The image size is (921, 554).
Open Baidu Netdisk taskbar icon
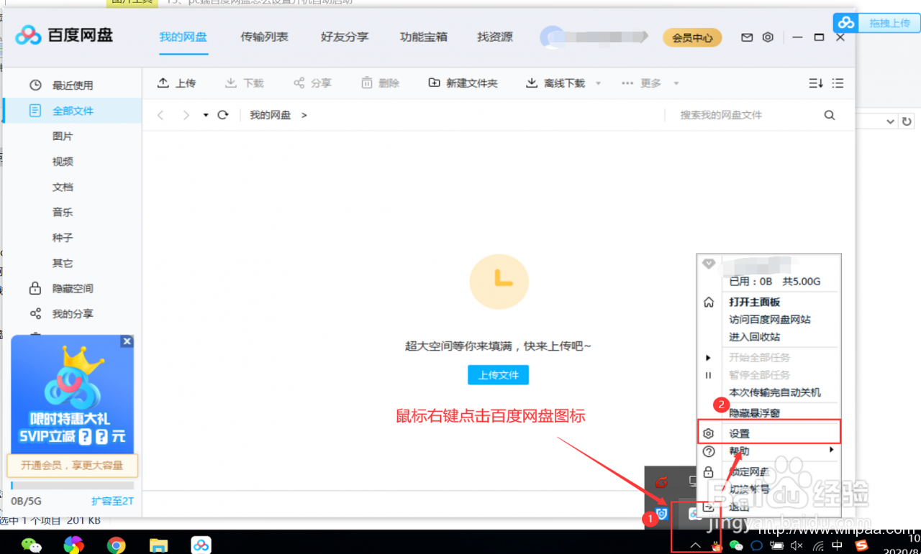(x=201, y=545)
